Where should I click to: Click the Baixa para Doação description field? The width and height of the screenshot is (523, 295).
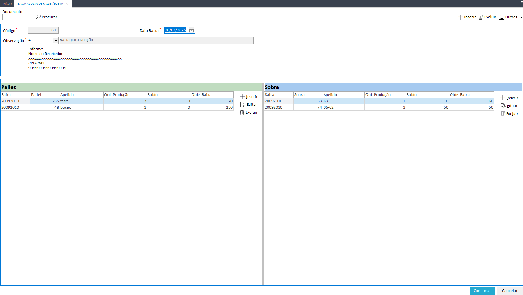[x=156, y=40]
